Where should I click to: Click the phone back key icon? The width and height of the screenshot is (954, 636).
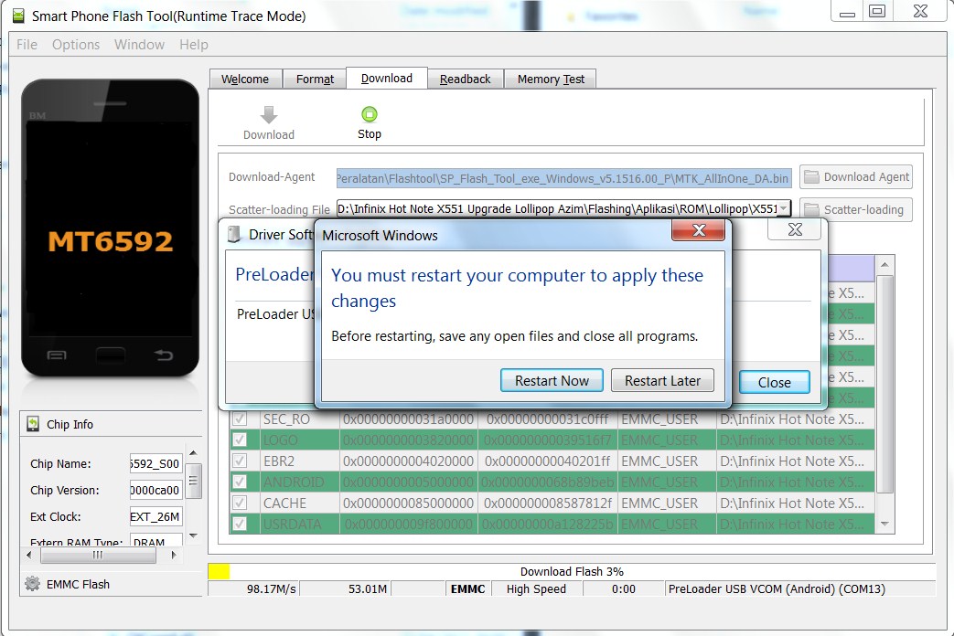(163, 355)
